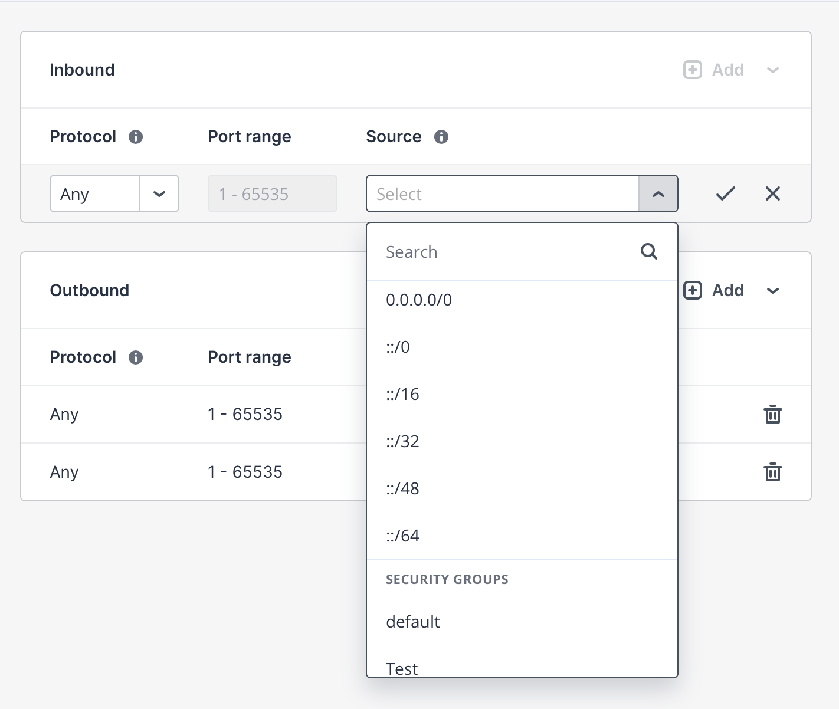Pick the ::/32 source option

click(x=403, y=442)
